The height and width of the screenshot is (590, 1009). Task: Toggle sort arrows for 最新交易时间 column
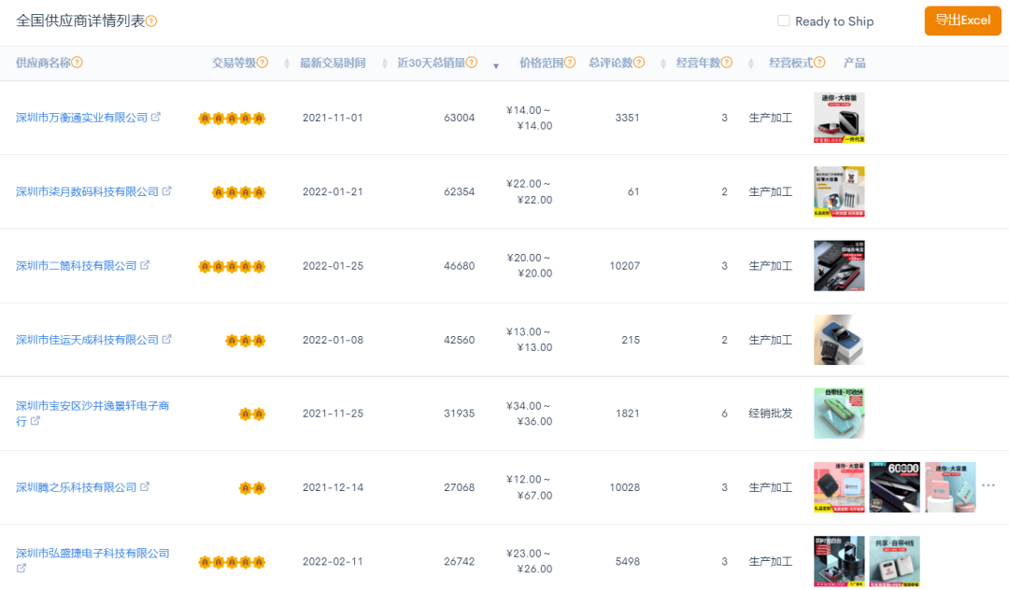click(385, 63)
